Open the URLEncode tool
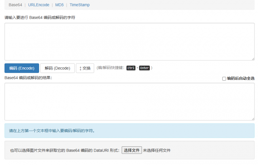The height and width of the screenshot is (165, 258). [x=38, y=5]
